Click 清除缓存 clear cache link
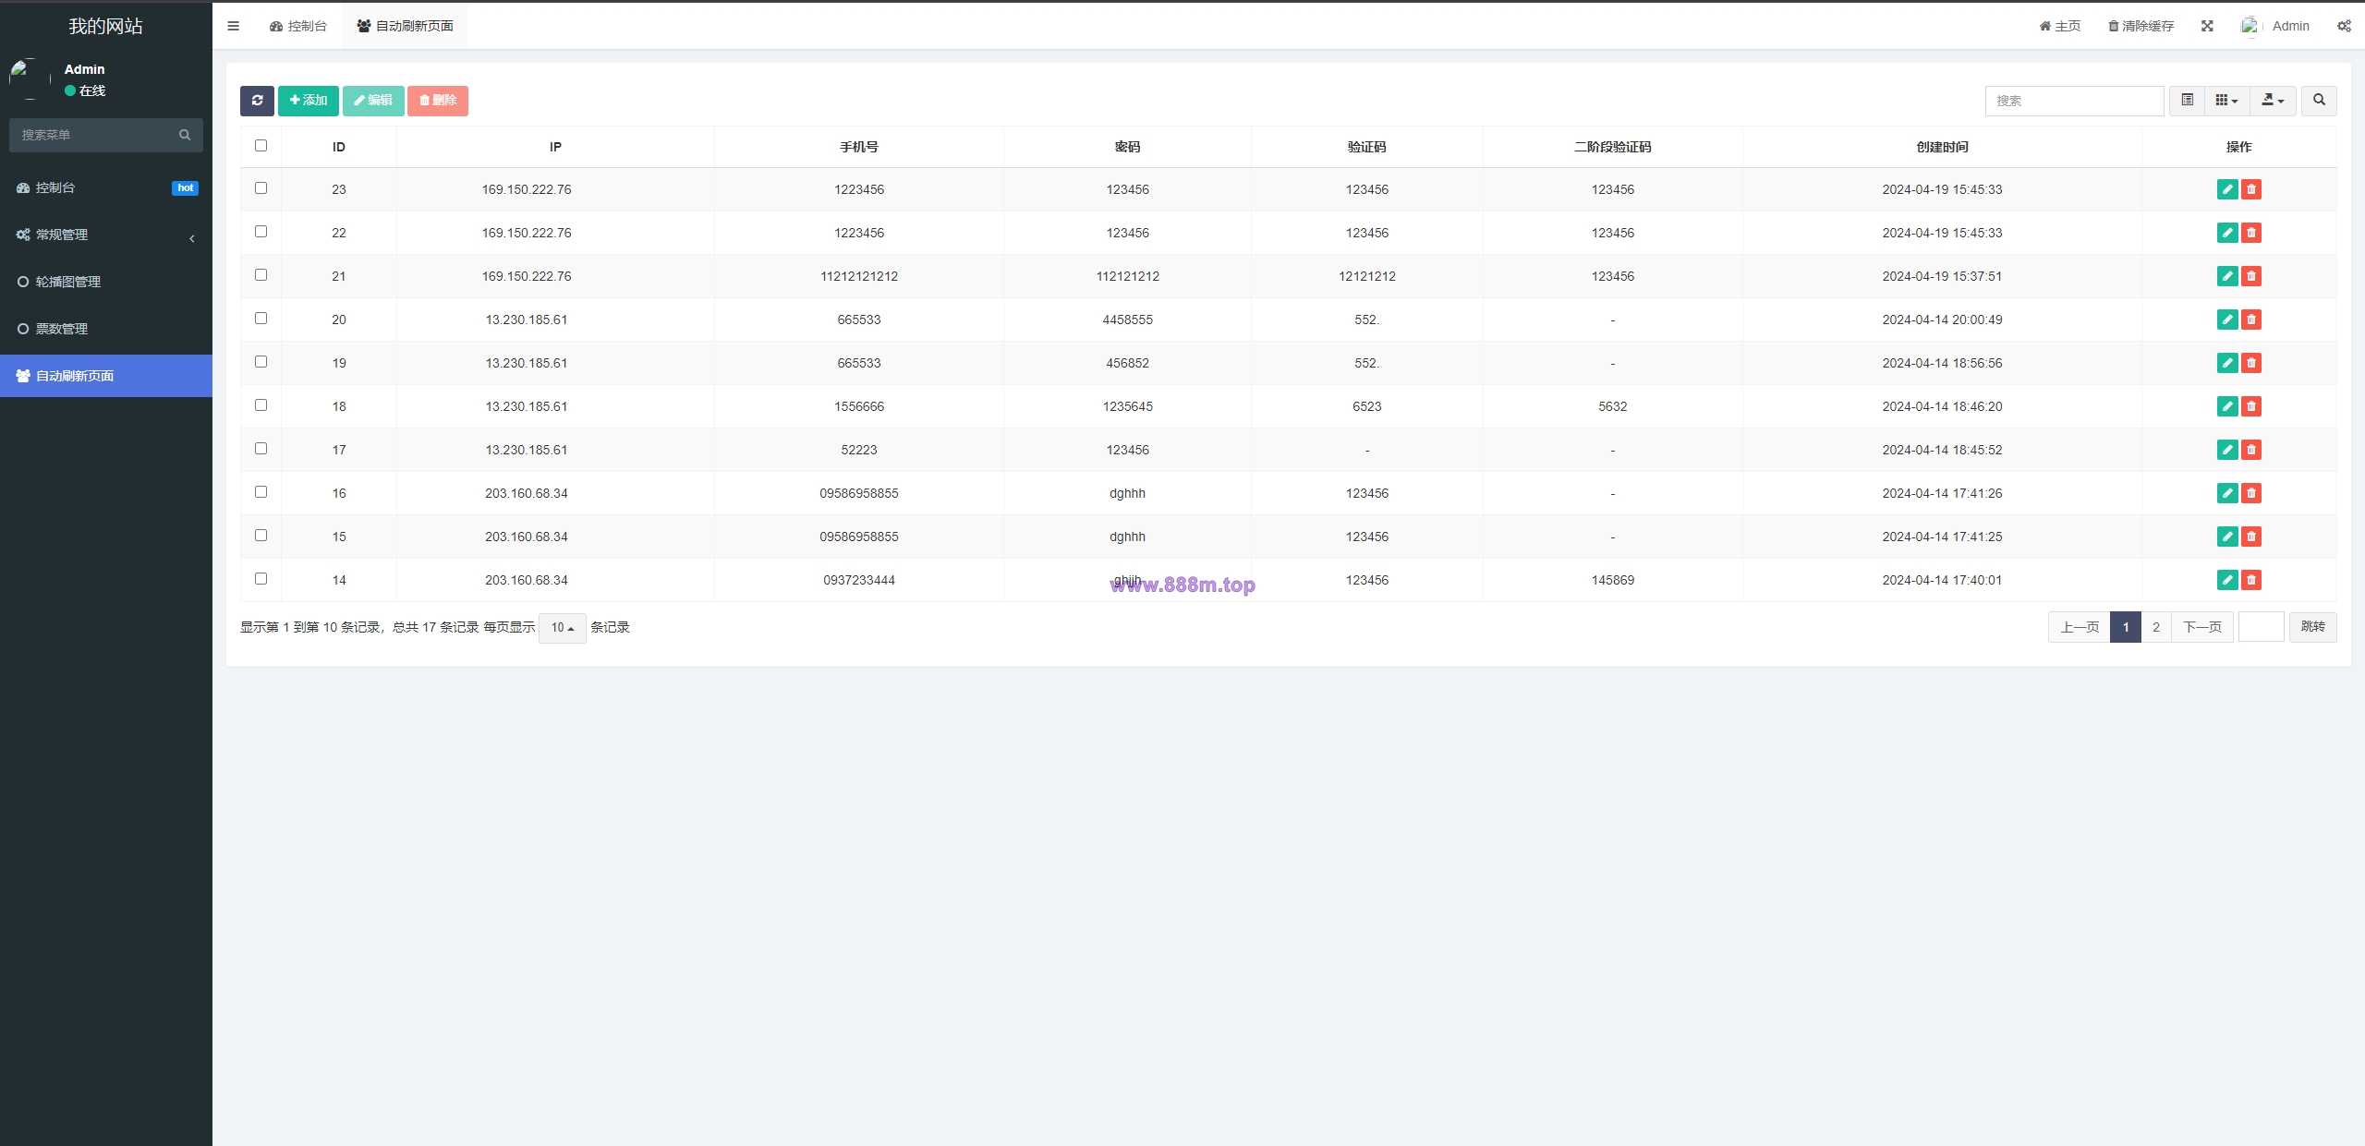This screenshot has width=2365, height=1146. (x=2141, y=26)
